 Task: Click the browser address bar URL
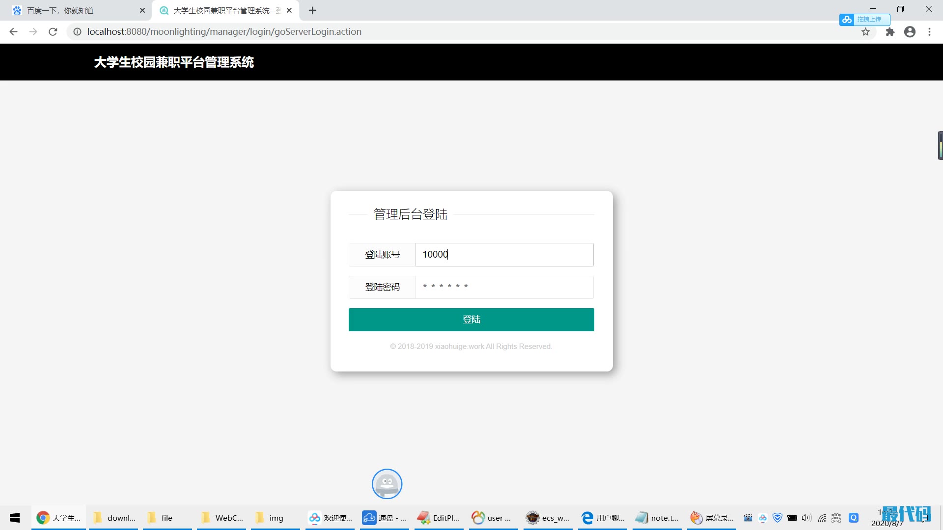tap(224, 32)
